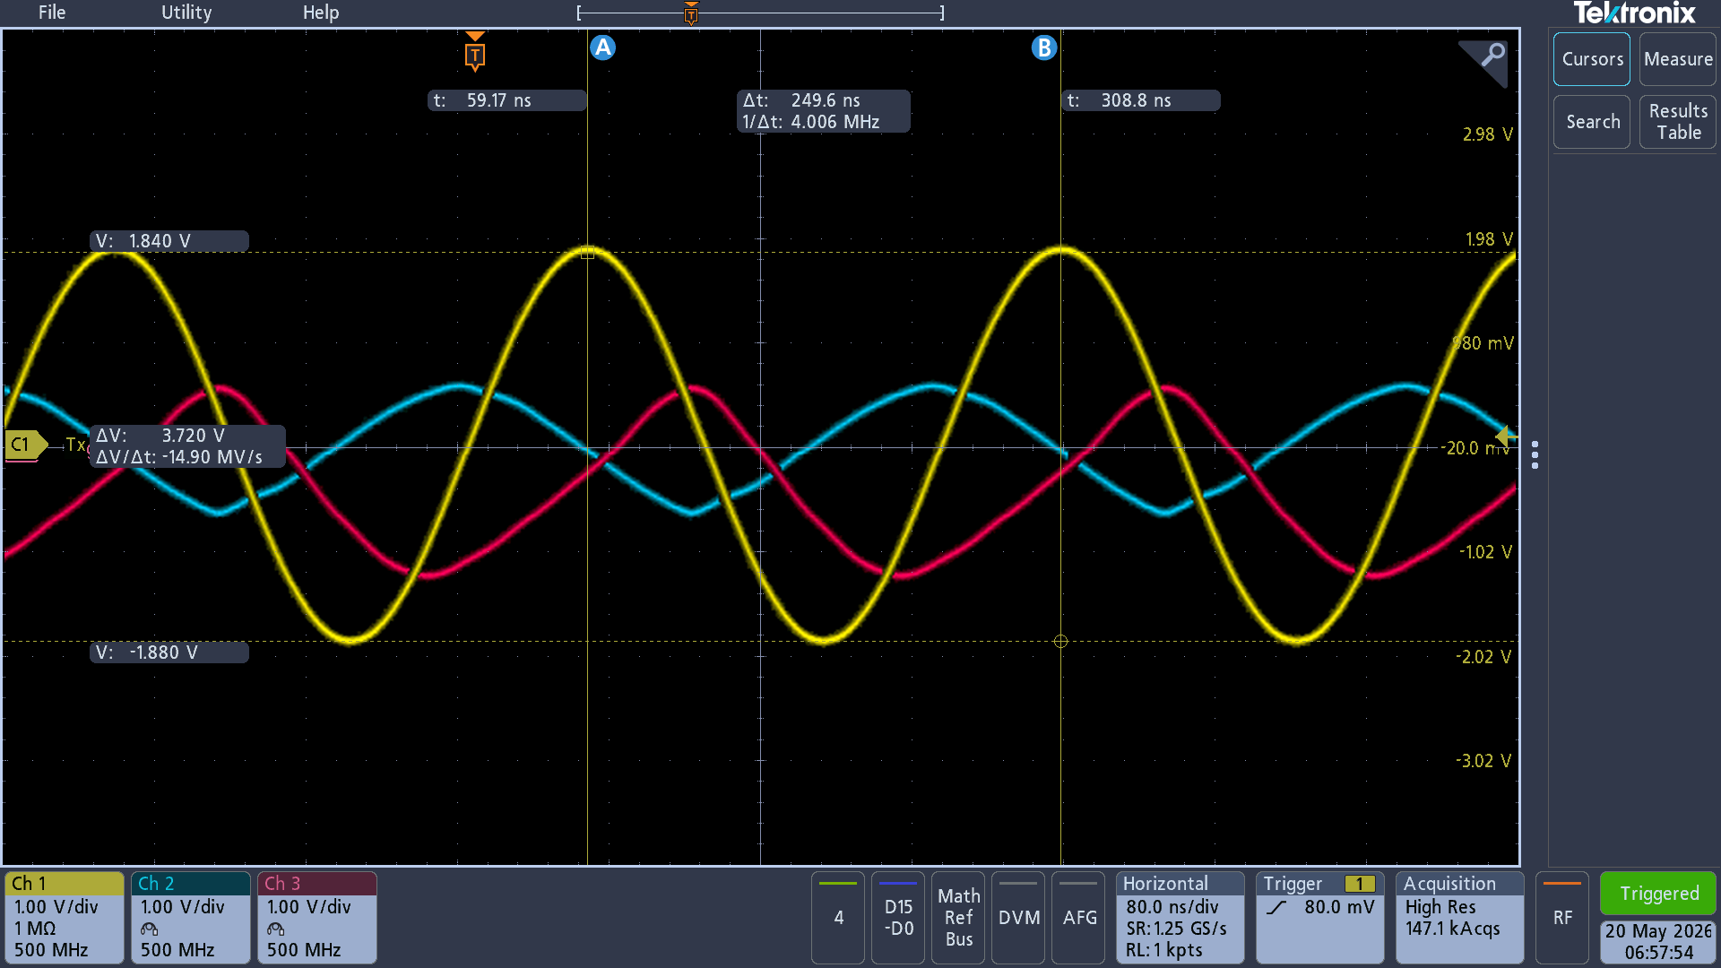Click the Measure button
The width and height of the screenshot is (1721, 968).
click(x=1678, y=59)
